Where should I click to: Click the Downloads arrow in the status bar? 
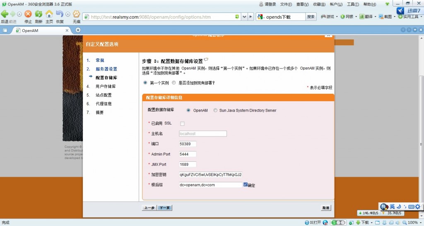[x=358, y=223]
